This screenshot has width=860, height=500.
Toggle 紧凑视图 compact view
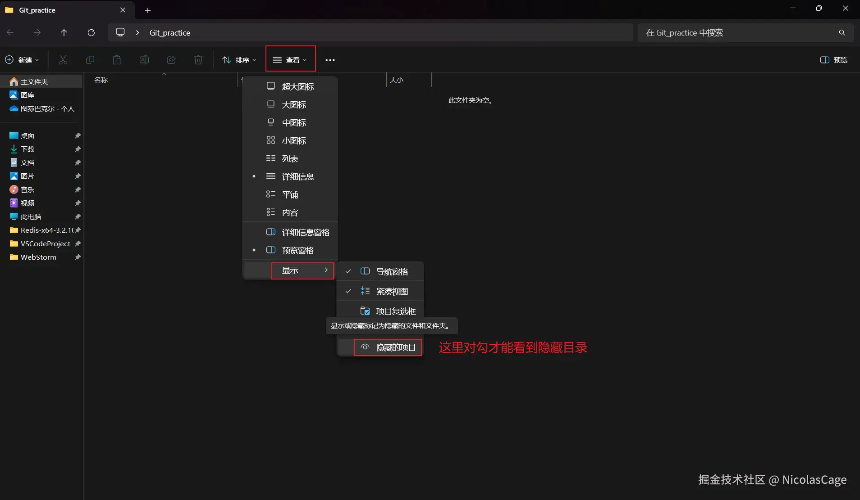pos(380,291)
